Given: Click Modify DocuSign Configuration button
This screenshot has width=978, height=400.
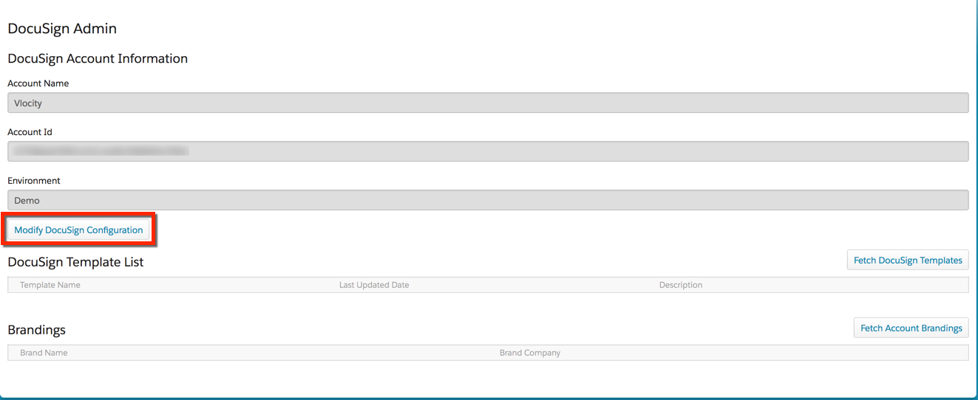Looking at the screenshot, I should 78,230.
